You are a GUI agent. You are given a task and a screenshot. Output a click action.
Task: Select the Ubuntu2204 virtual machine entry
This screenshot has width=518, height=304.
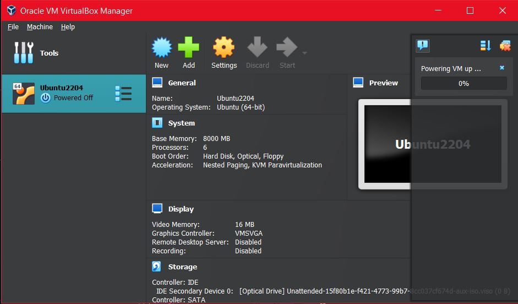click(x=74, y=94)
